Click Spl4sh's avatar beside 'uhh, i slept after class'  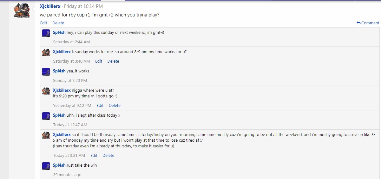pos(46,116)
